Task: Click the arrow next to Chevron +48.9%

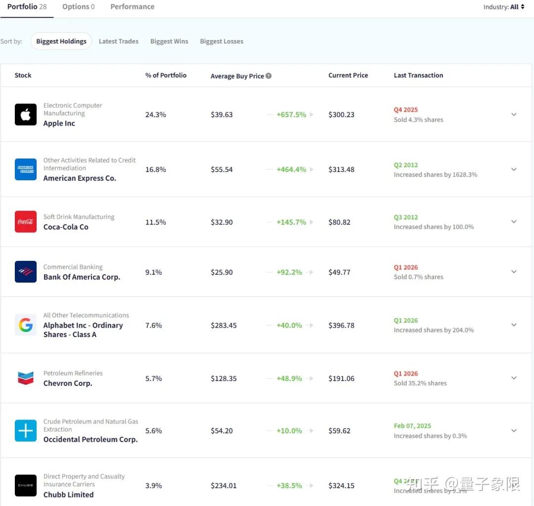Action: pyautogui.click(x=310, y=379)
